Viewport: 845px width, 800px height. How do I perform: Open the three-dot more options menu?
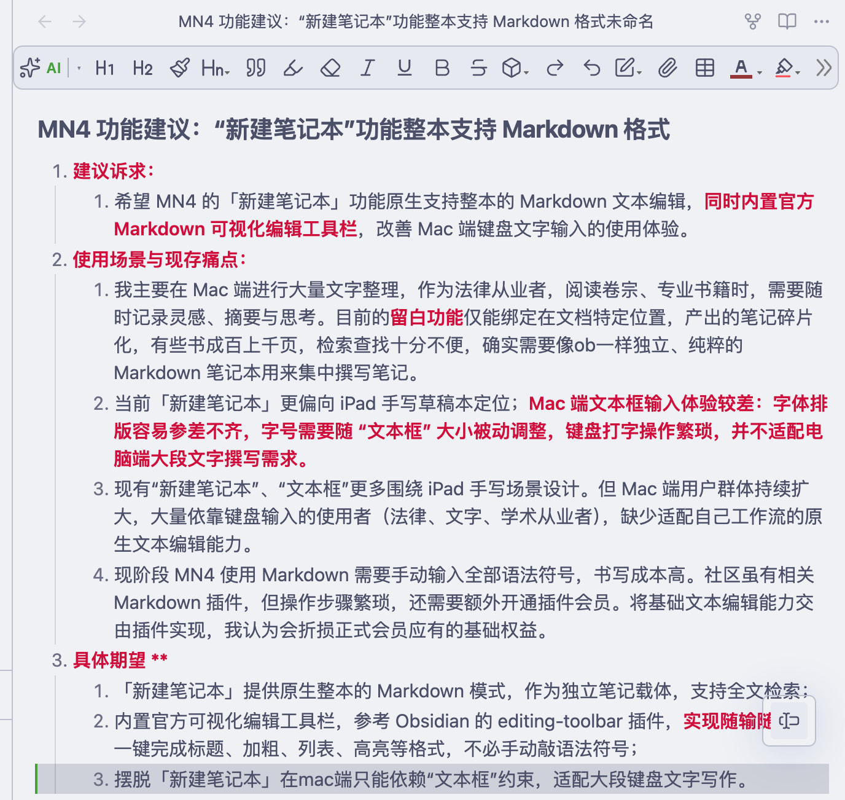click(822, 22)
